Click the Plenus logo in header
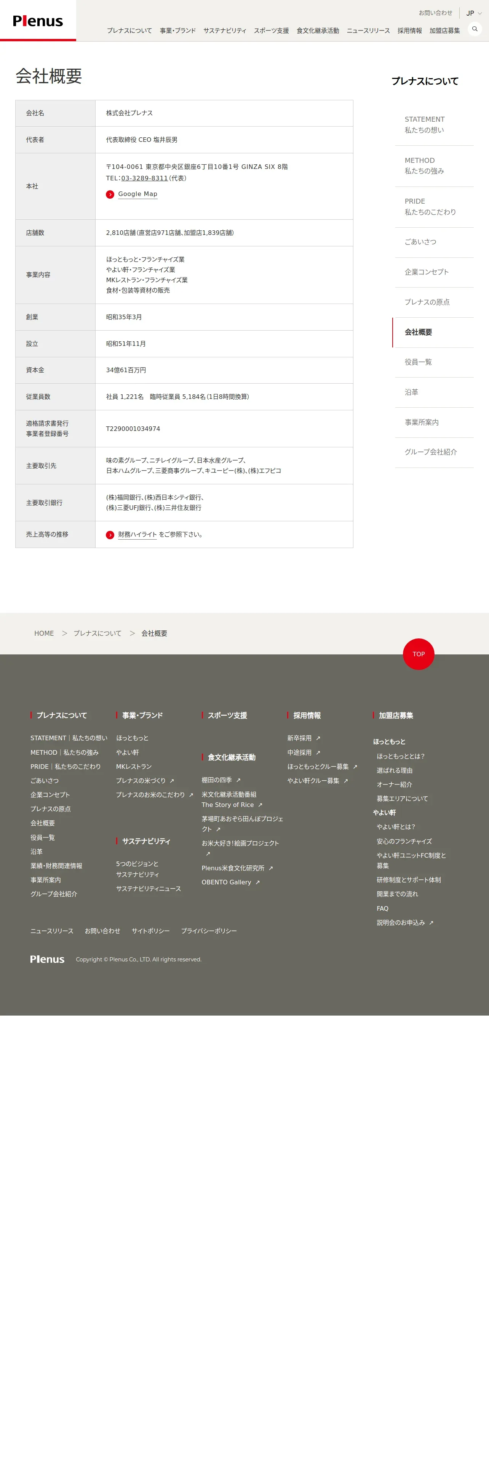This screenshot has height=1469, width=489. 38,21
